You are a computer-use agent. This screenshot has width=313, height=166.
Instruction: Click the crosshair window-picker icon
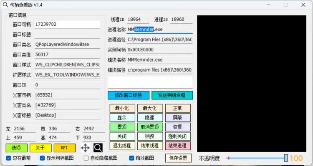coord(85,148)
